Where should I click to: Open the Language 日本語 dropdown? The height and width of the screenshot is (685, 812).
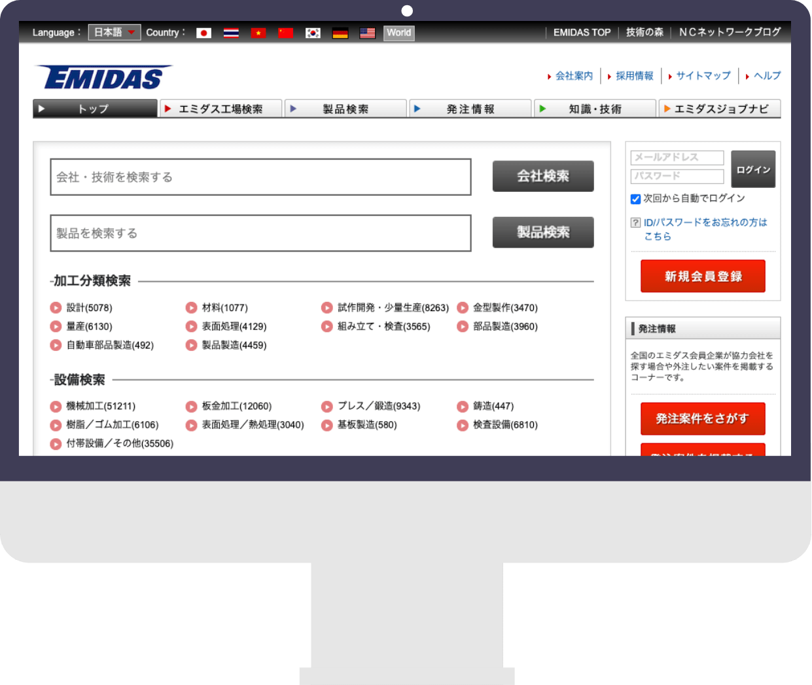(x=115, y=32)
